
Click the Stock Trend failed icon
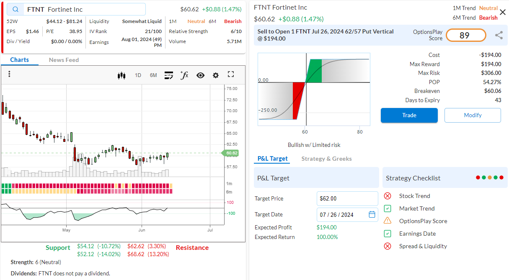pyautogui.click(x=388, y=196)
